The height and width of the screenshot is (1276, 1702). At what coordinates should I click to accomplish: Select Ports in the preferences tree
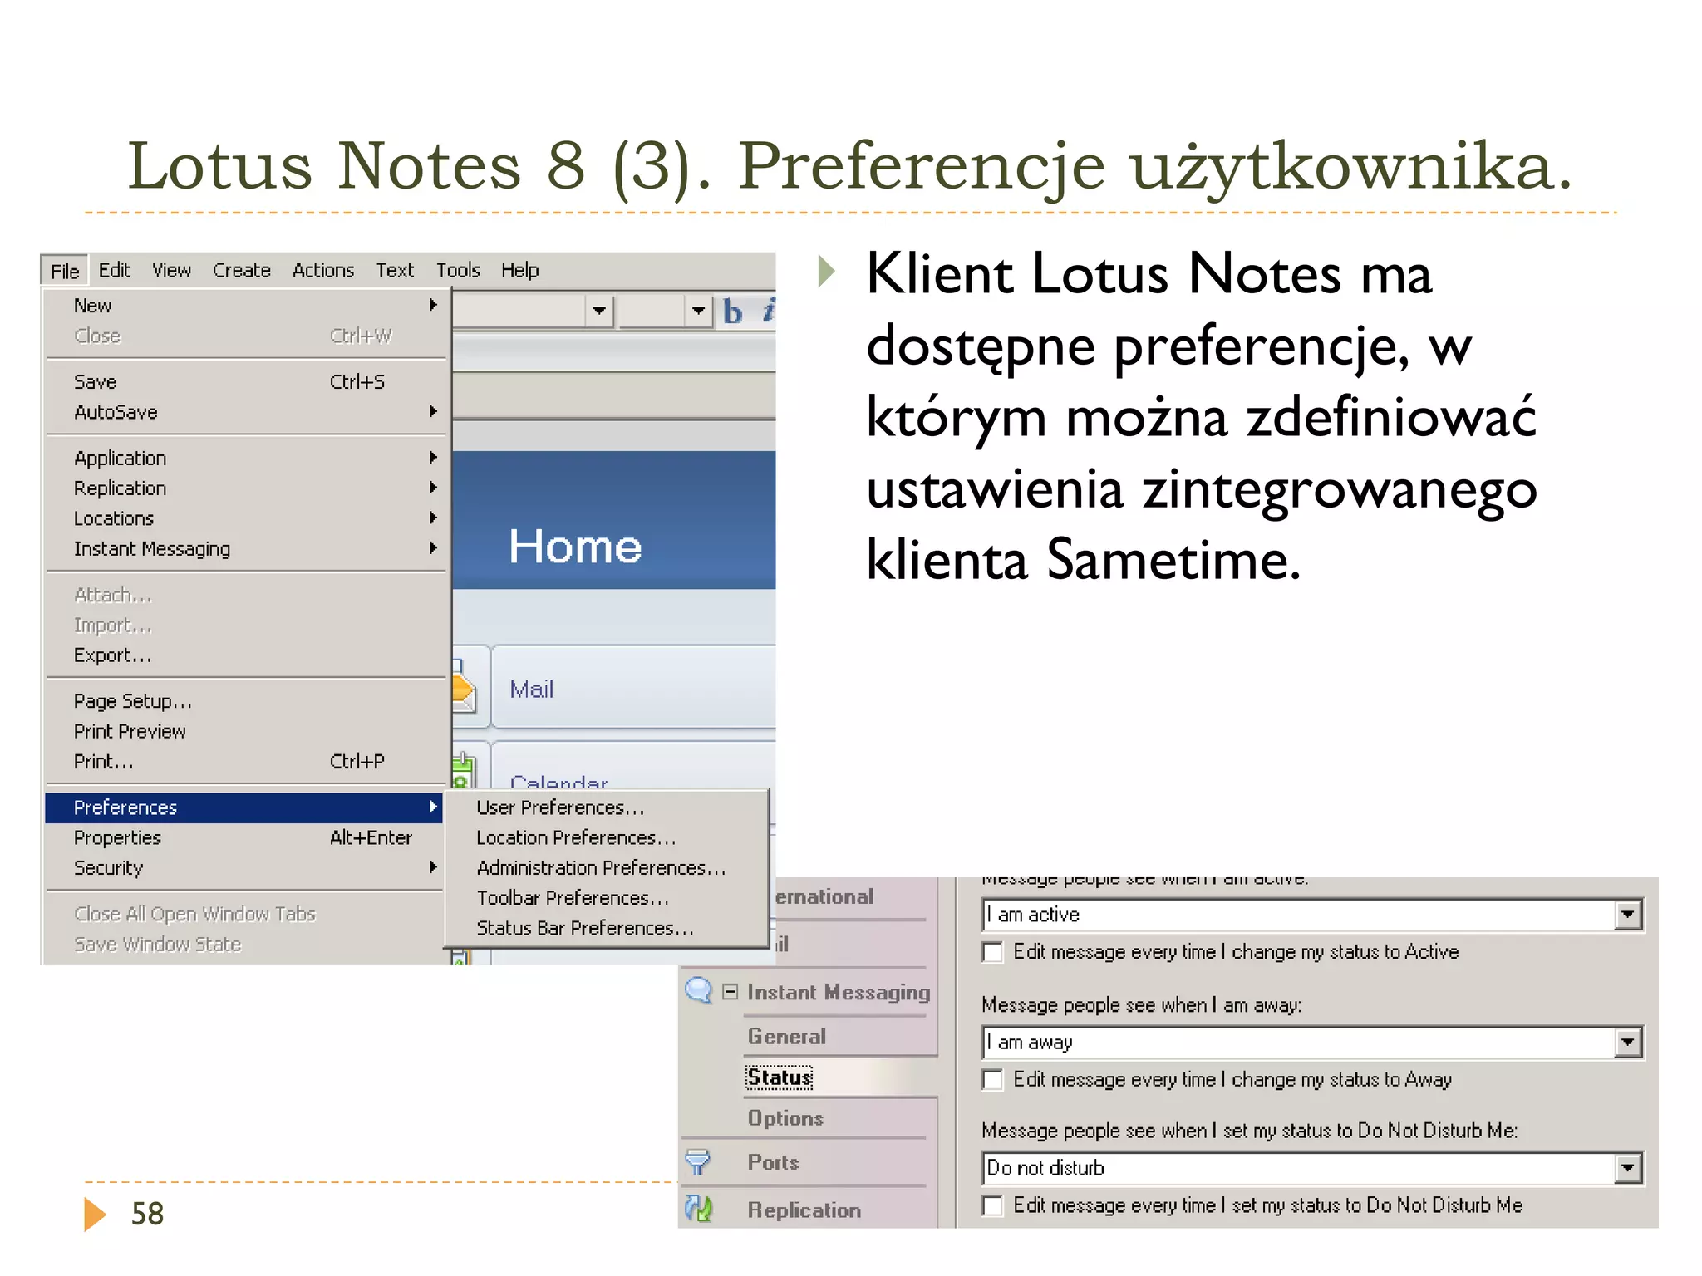click(773, 1162)
